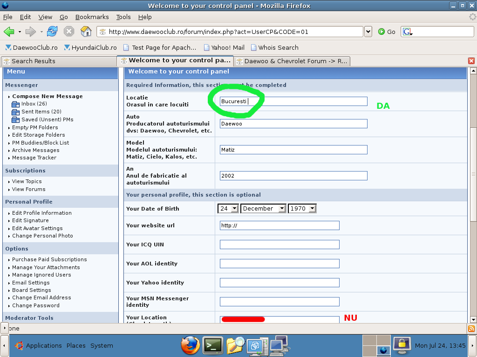Open Edit Avatar Settings link
477x357 pixels.
click(x=37, y=228)
